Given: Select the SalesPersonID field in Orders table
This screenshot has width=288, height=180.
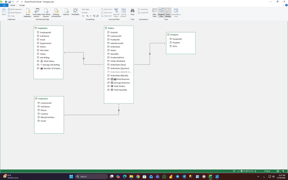Looking at the screenshot, I should [x=117, y=43].
